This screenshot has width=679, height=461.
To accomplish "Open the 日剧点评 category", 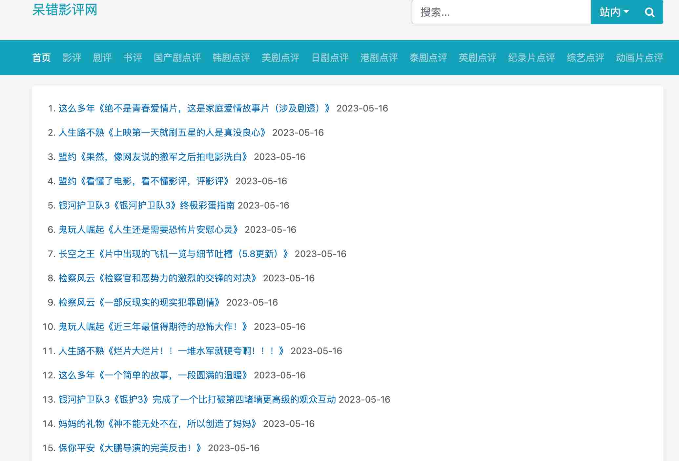I will tap(330, 58).
